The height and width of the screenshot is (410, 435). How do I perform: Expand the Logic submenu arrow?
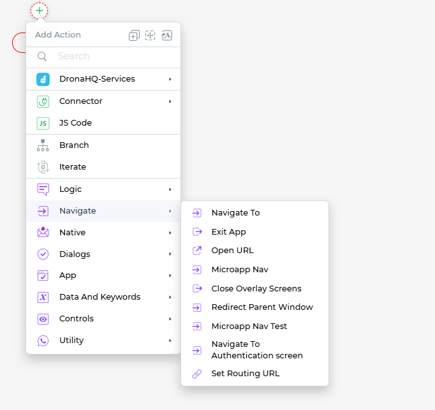coord(170,189)
